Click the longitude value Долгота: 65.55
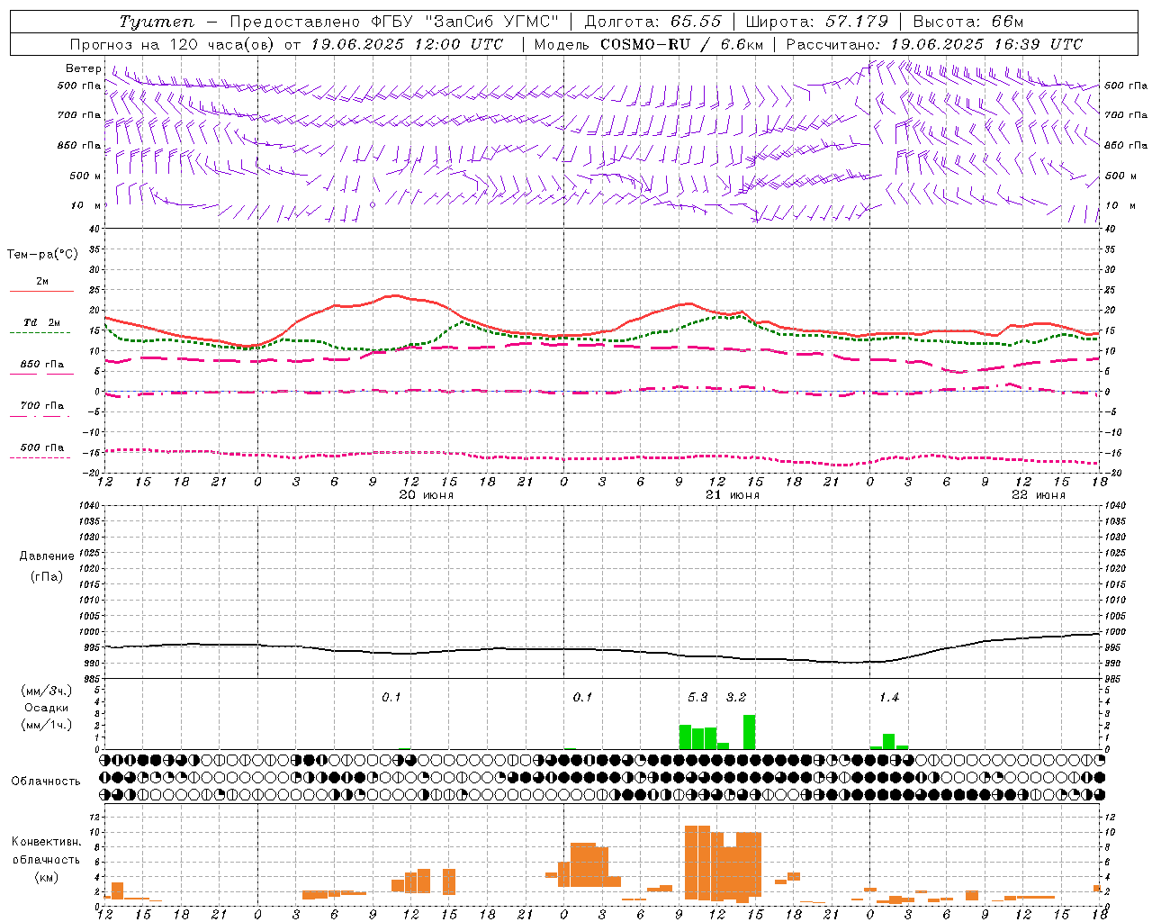The width and height of the screenshot is (1152, 922). coord(652,22)
